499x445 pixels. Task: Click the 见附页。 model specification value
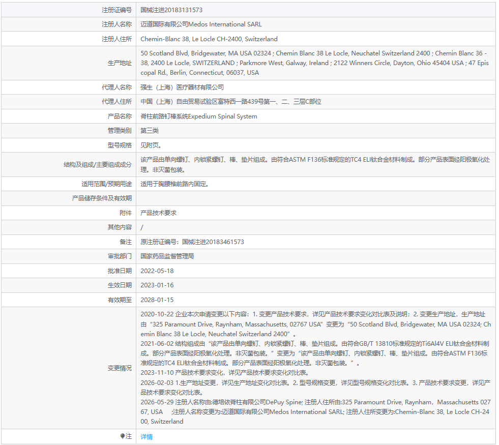tap(152, 145)
